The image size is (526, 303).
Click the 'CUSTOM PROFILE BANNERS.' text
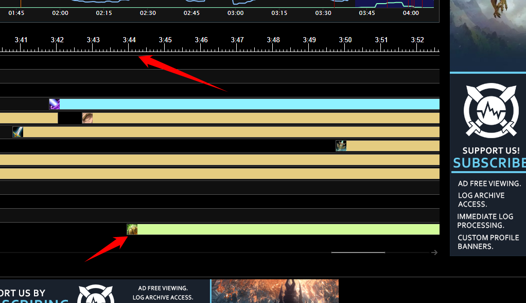[488, 242]
